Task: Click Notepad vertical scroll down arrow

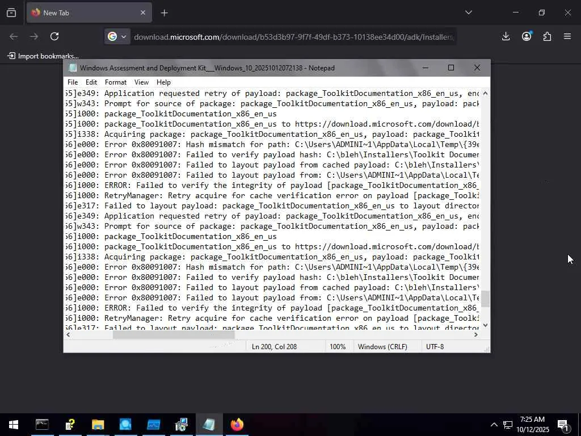Action: pos(485,325)
